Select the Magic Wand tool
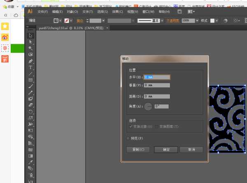Screen dimensions: 247x183 click(x=30, y=48)
